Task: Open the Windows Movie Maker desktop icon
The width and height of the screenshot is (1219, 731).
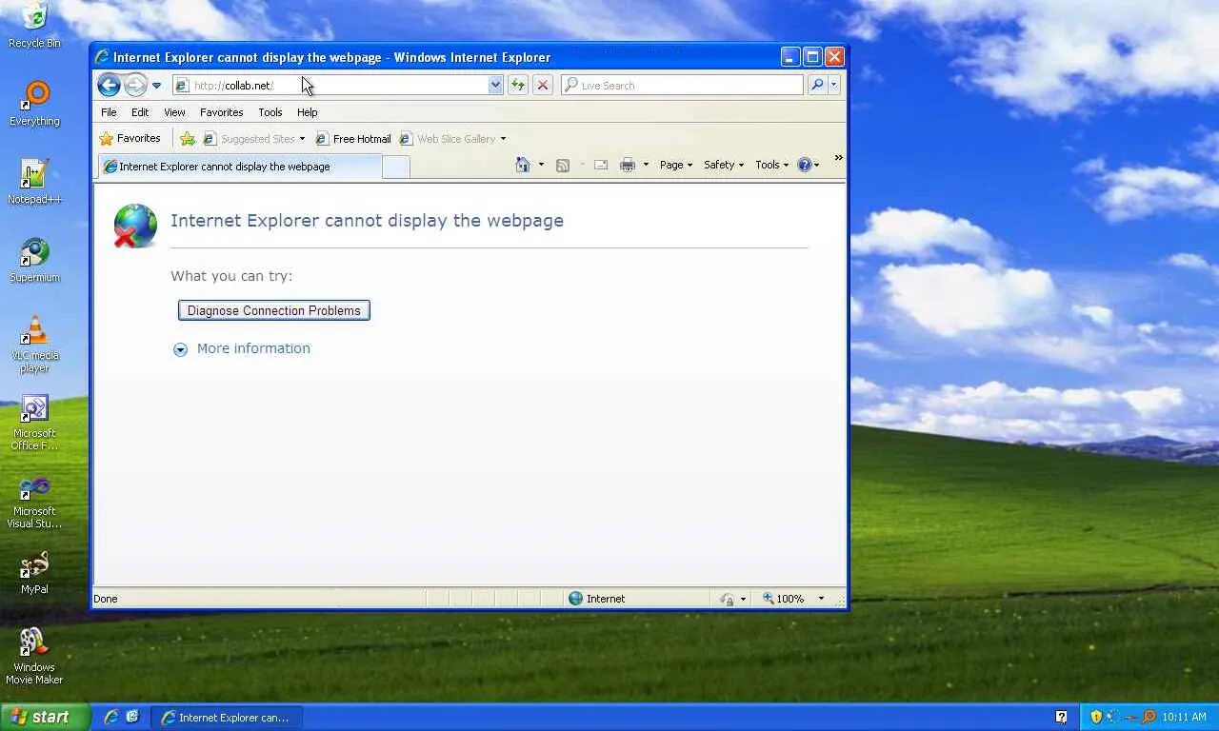Action: click(34, 656)
